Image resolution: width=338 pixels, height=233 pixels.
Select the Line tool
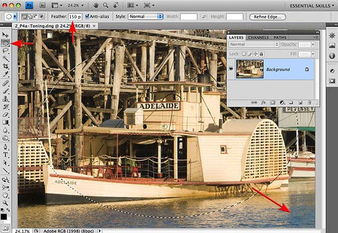5,171
